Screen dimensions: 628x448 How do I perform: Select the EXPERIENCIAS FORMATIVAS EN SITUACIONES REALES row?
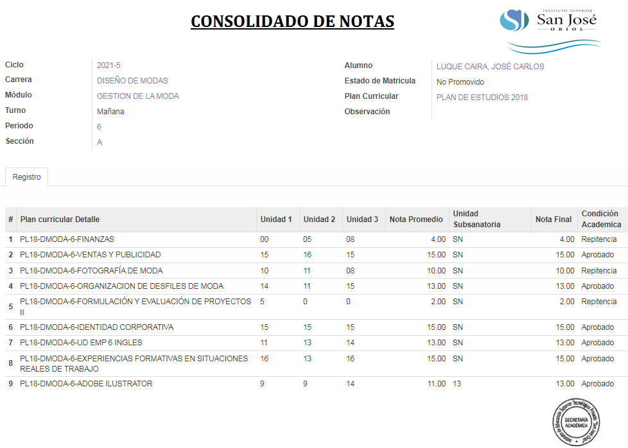[317, 363]
